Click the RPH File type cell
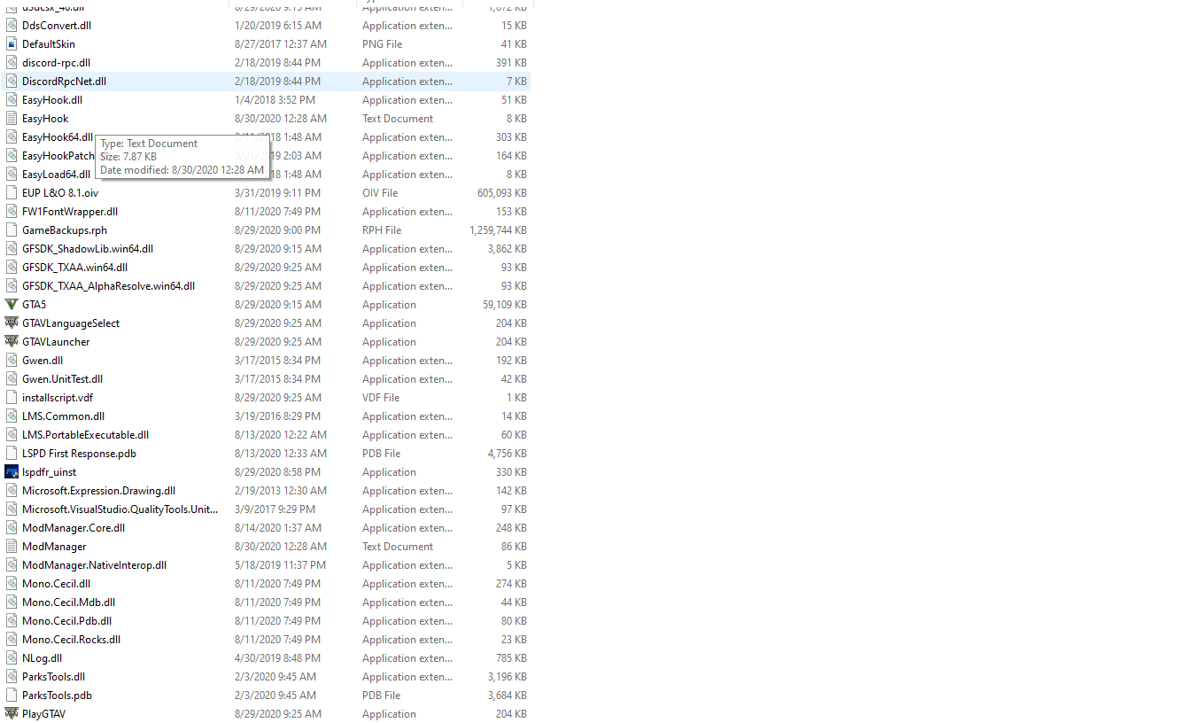The height and width of the screenshot is (723, 1201). (382, 230)
